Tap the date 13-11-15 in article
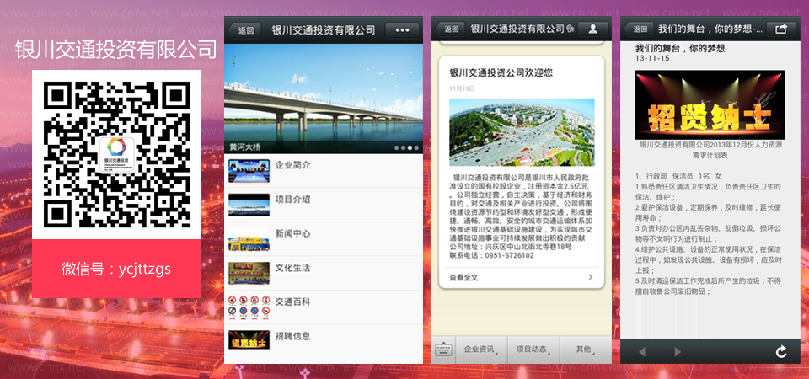This screenshot has width=809, height=379. (652, 59)
